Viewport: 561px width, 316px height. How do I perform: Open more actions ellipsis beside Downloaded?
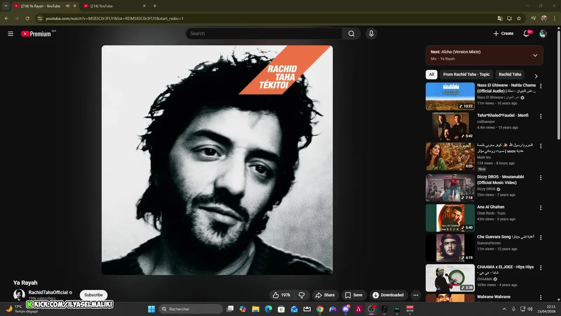(x=415, y=295)
